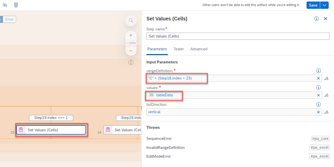Open expression editor for values field
This screenshot has height=167, width=334.
[x=326, y=95]
